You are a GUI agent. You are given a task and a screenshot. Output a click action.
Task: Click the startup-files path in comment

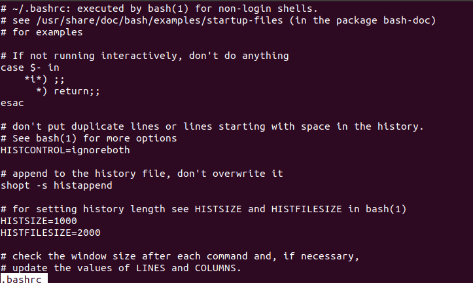[x=160, y=20]
